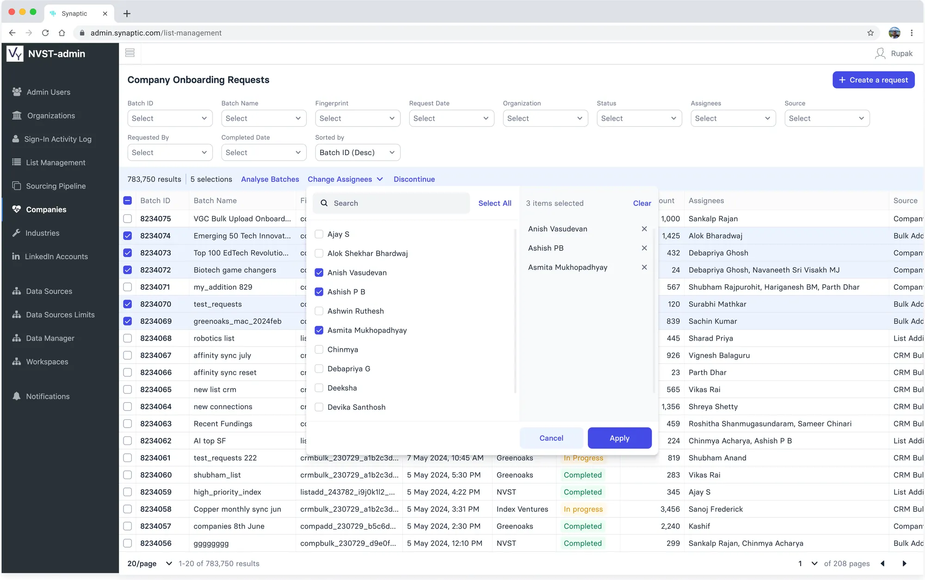Open Admin Users in sidebar
The width and height of the screenshot is (925, 580).
[48, 92]
